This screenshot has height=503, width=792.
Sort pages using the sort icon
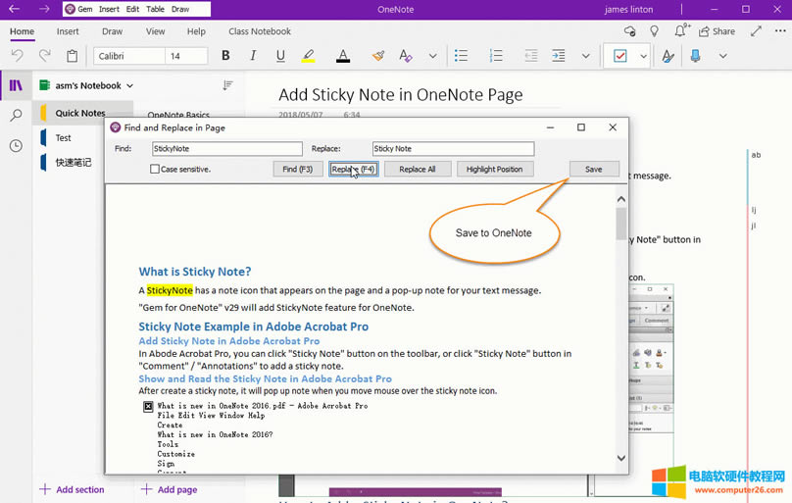227,85
